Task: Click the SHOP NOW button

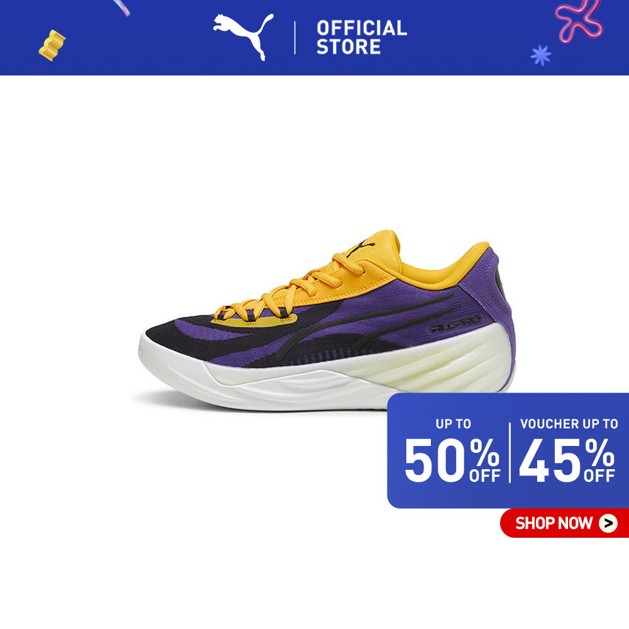Action: click(x=564, y=523)
